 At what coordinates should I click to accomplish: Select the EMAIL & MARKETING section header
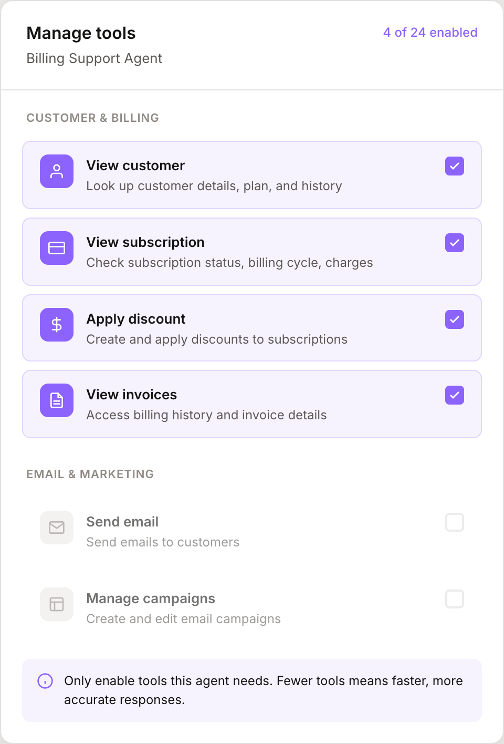pyautogui.click(x=90, y=473)
